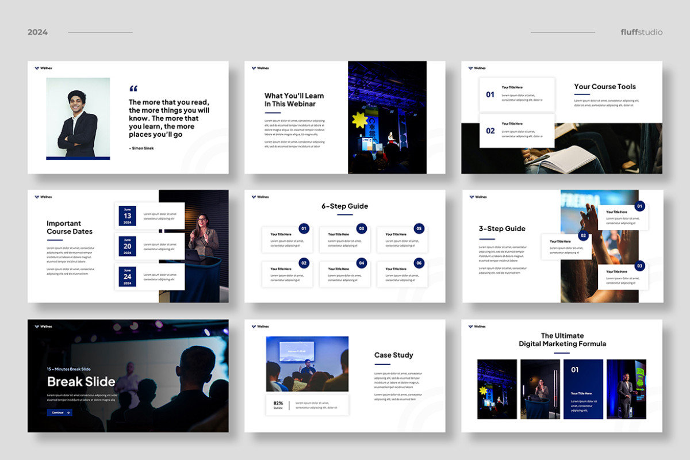Select the 06 circle badge in the 6-Step Guide
This screenshot has height=460, width=690.
(x=419, y=263)
